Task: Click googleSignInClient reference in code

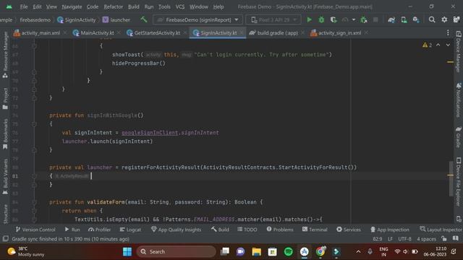Action: click(150, 133)
